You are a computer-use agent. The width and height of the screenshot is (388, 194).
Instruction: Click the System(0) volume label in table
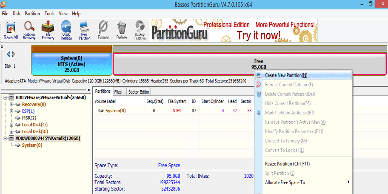(116, 111)
